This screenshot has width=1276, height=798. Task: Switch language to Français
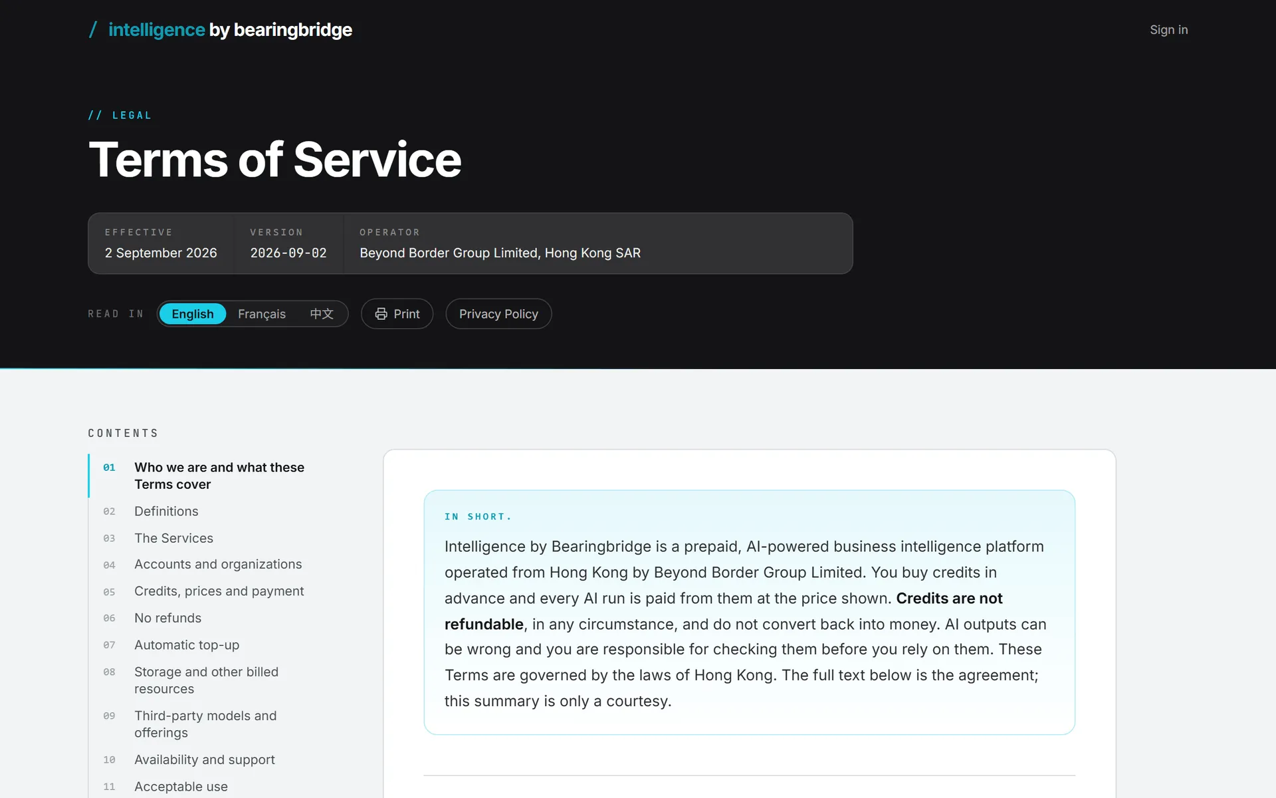tap(262, 314)
